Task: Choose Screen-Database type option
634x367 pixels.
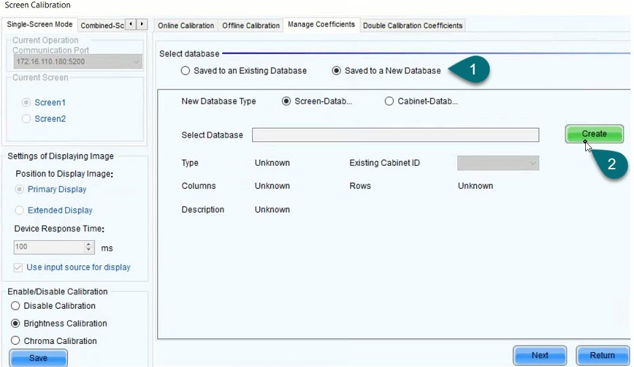Action: pyautogui.click(x=287, y=102)
